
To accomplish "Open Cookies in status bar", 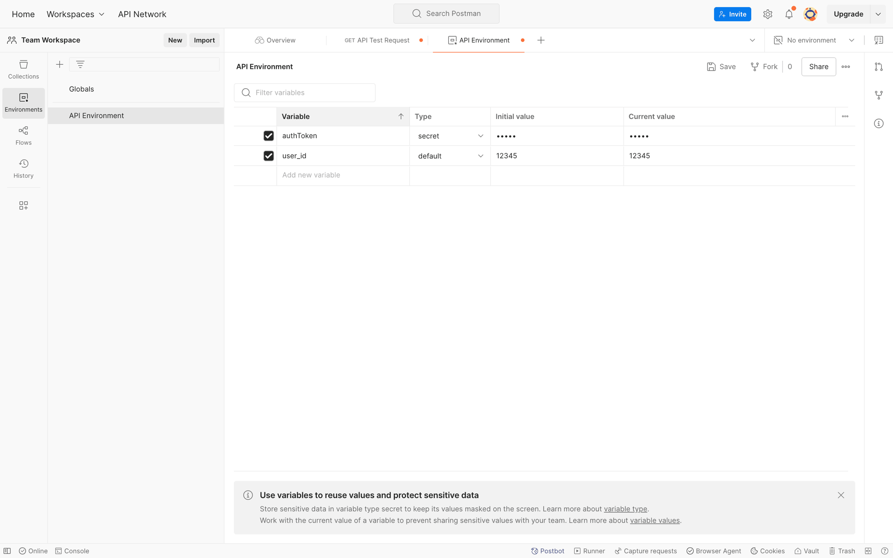I will tap(767, 551).
